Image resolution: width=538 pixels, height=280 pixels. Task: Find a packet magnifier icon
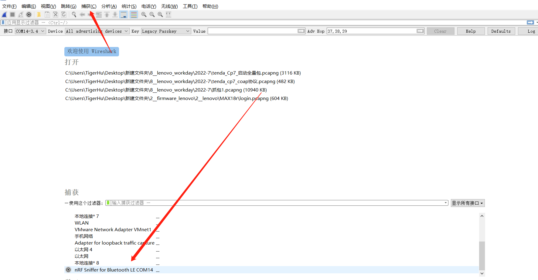(74, 15)
